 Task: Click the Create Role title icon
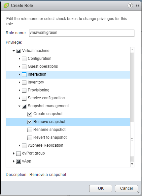6,6
